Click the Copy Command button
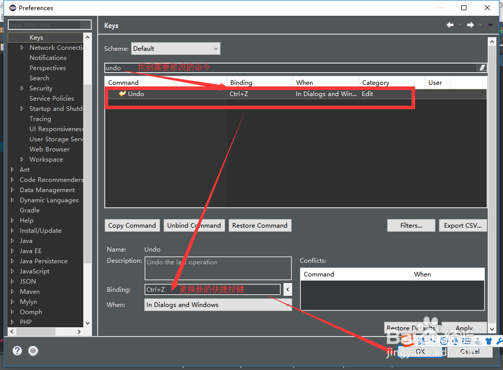Screen dimensions: 503x370 [132, 225]
